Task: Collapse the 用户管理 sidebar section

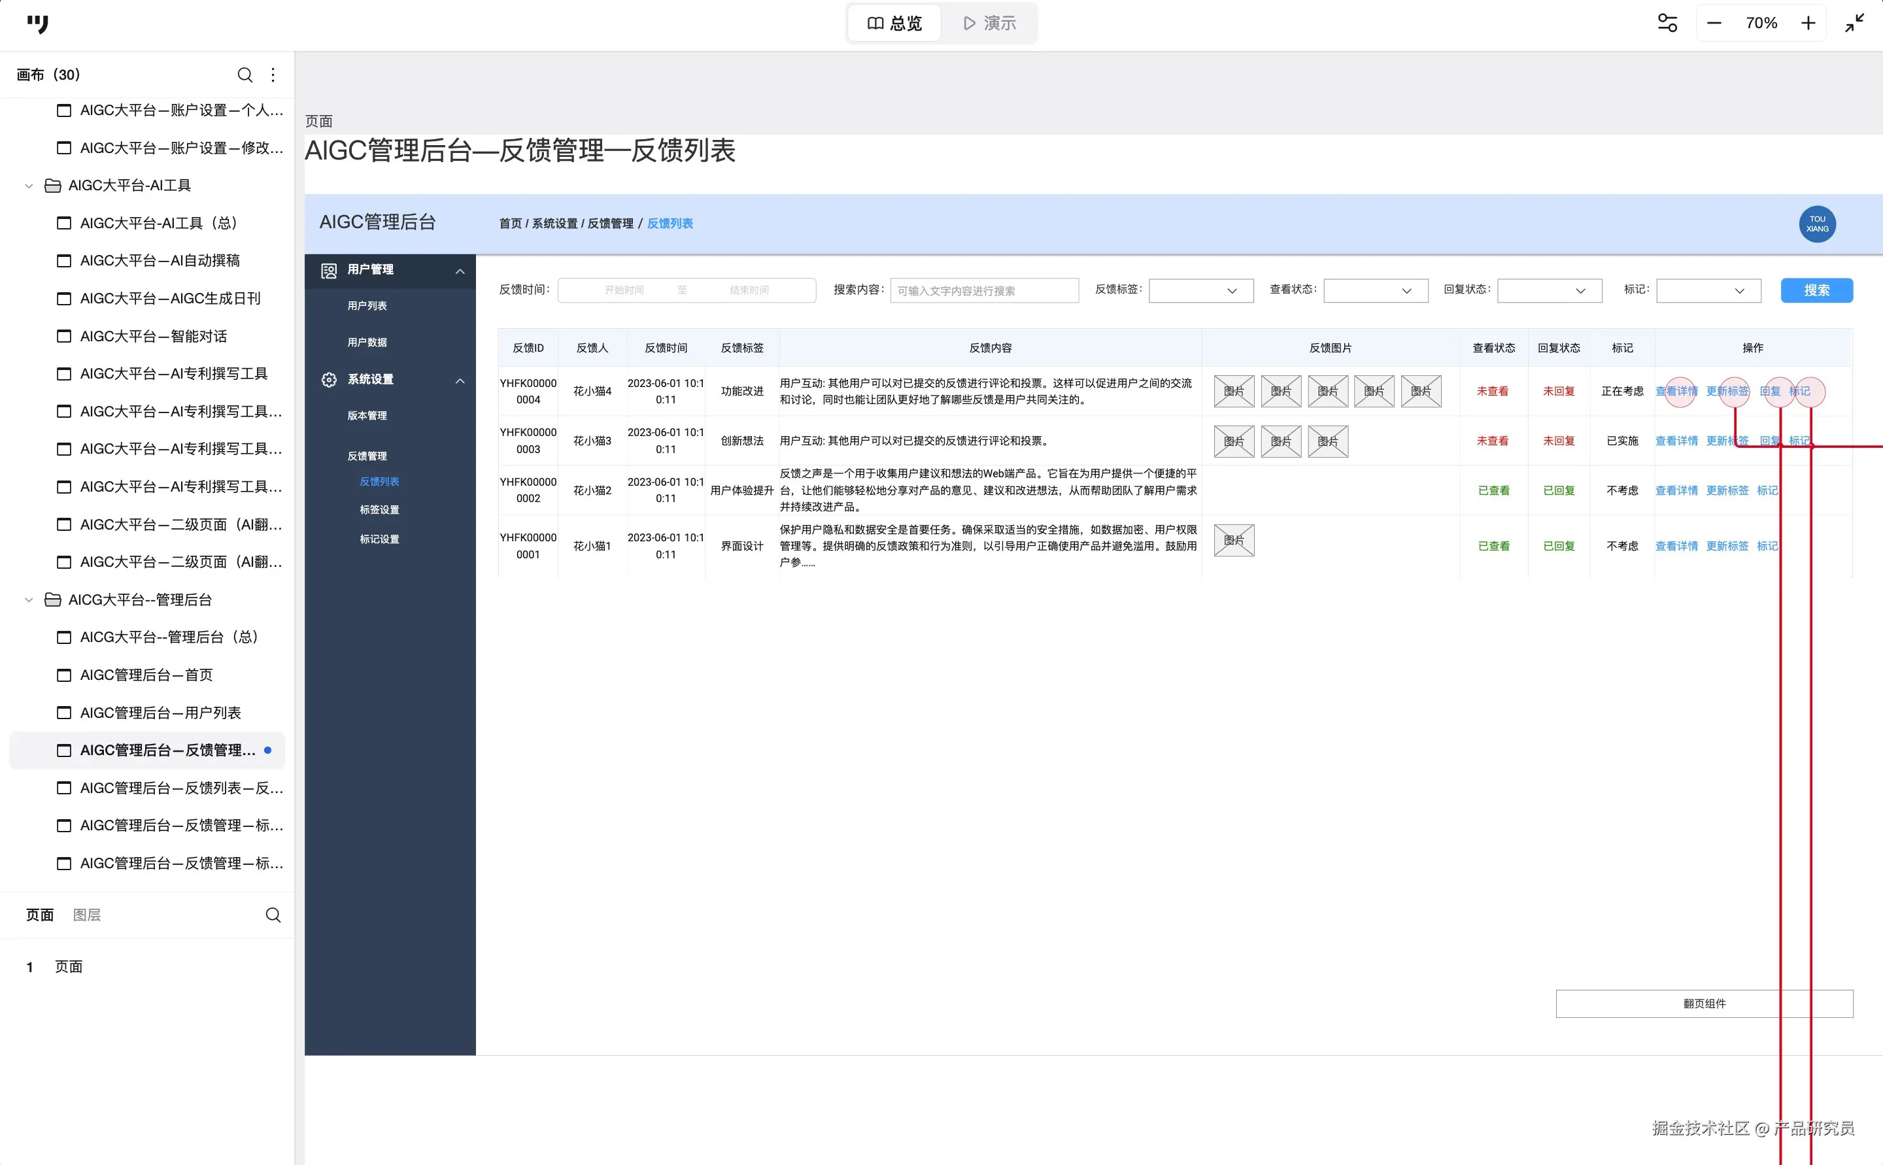Action: pyautogui.click(x=460, y=271)
